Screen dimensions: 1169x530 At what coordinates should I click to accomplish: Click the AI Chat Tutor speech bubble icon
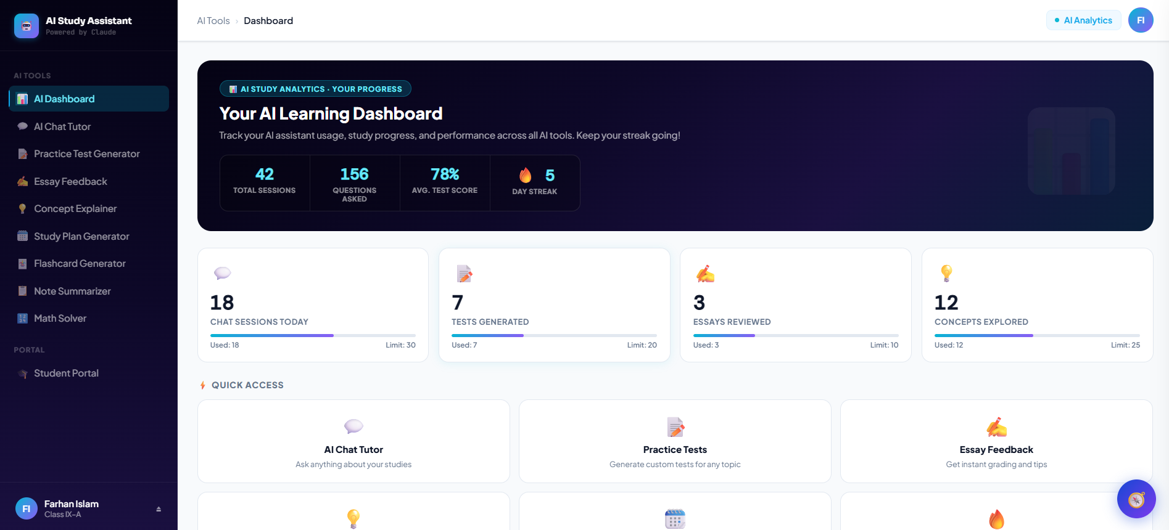point(23,126)
